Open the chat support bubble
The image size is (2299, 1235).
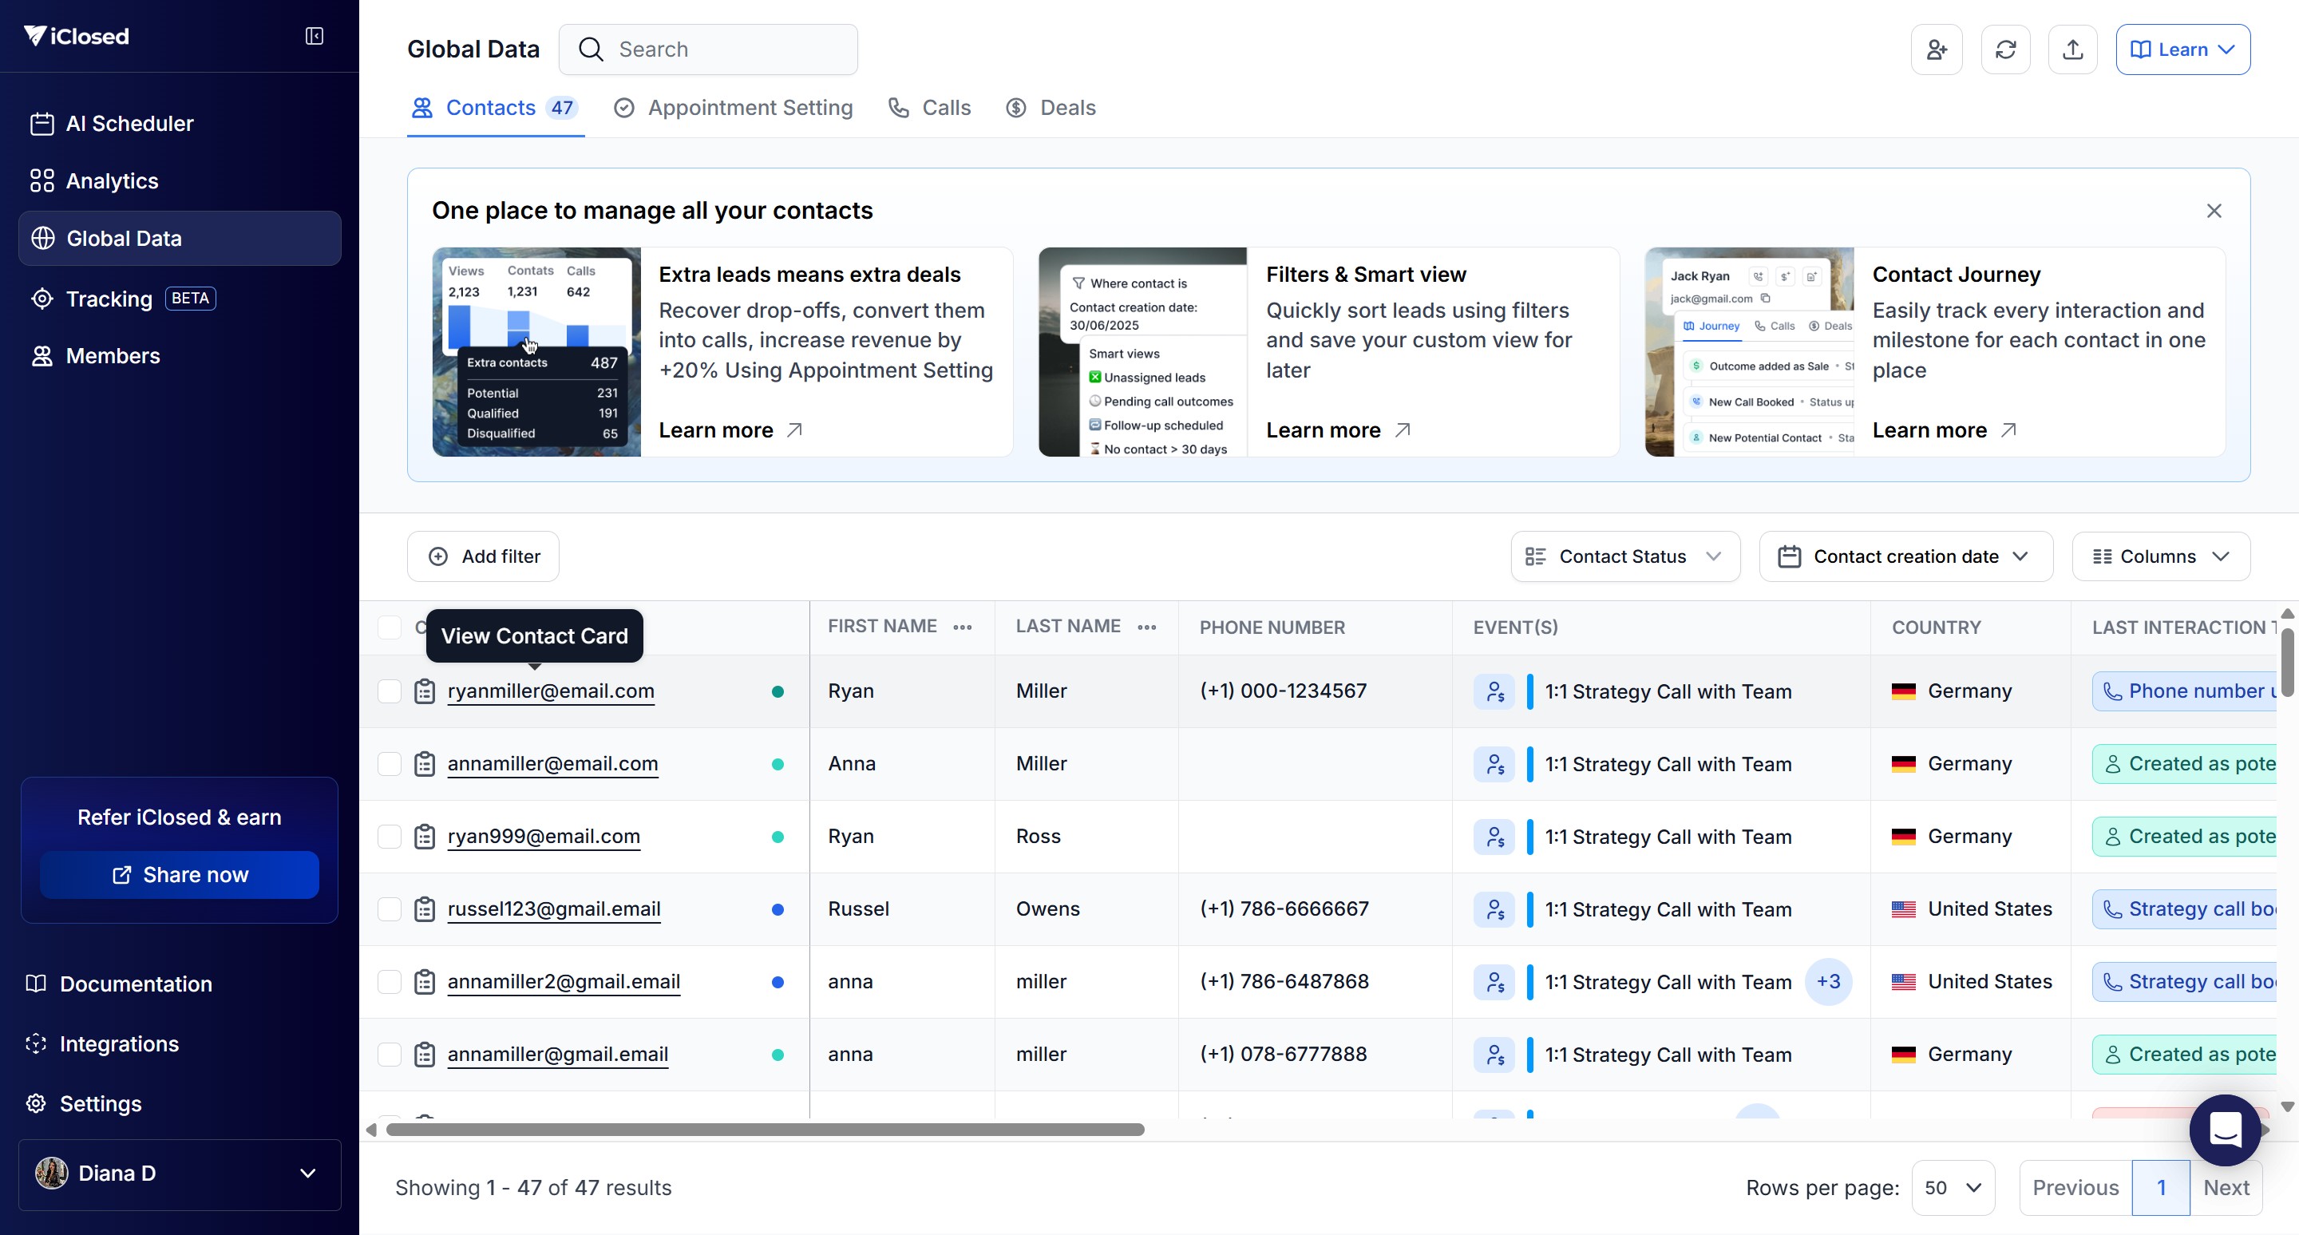2225,1130
